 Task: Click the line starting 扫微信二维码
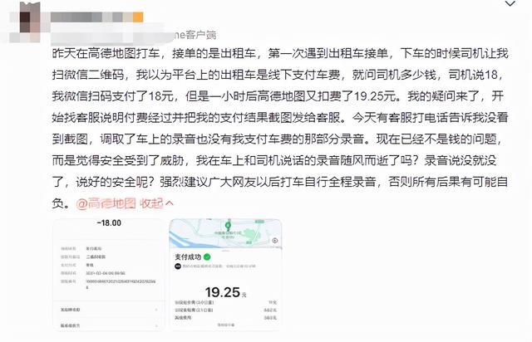tap(277, 75)
